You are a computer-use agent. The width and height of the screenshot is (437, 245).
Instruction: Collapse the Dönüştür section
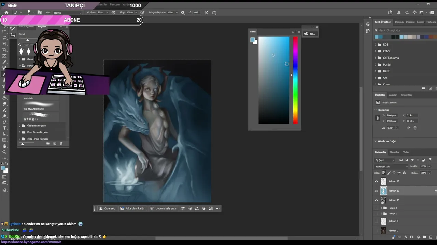(x=376, y=110)
